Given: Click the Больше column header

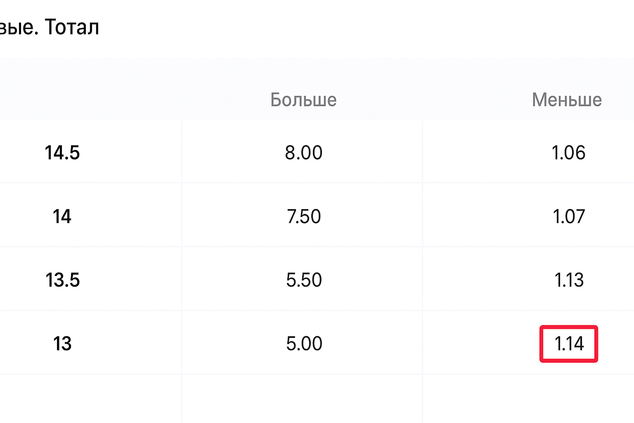Looking at the screenshot, I should click(303, 100).
